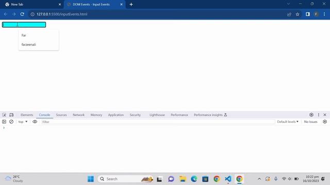Click the taskbar Search box
The width and height of the screenshot is (330, 185).
(x=125, y=179)
